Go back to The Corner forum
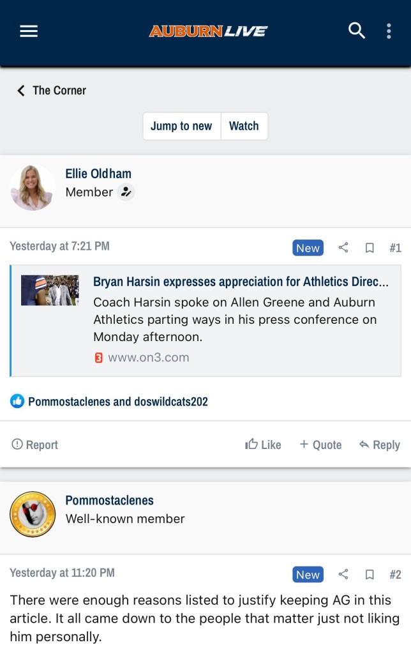411x654 pixels. pos(52,91)
